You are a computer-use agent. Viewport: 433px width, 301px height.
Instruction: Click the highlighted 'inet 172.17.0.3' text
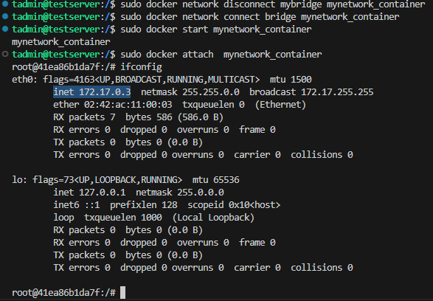(92, 92)
